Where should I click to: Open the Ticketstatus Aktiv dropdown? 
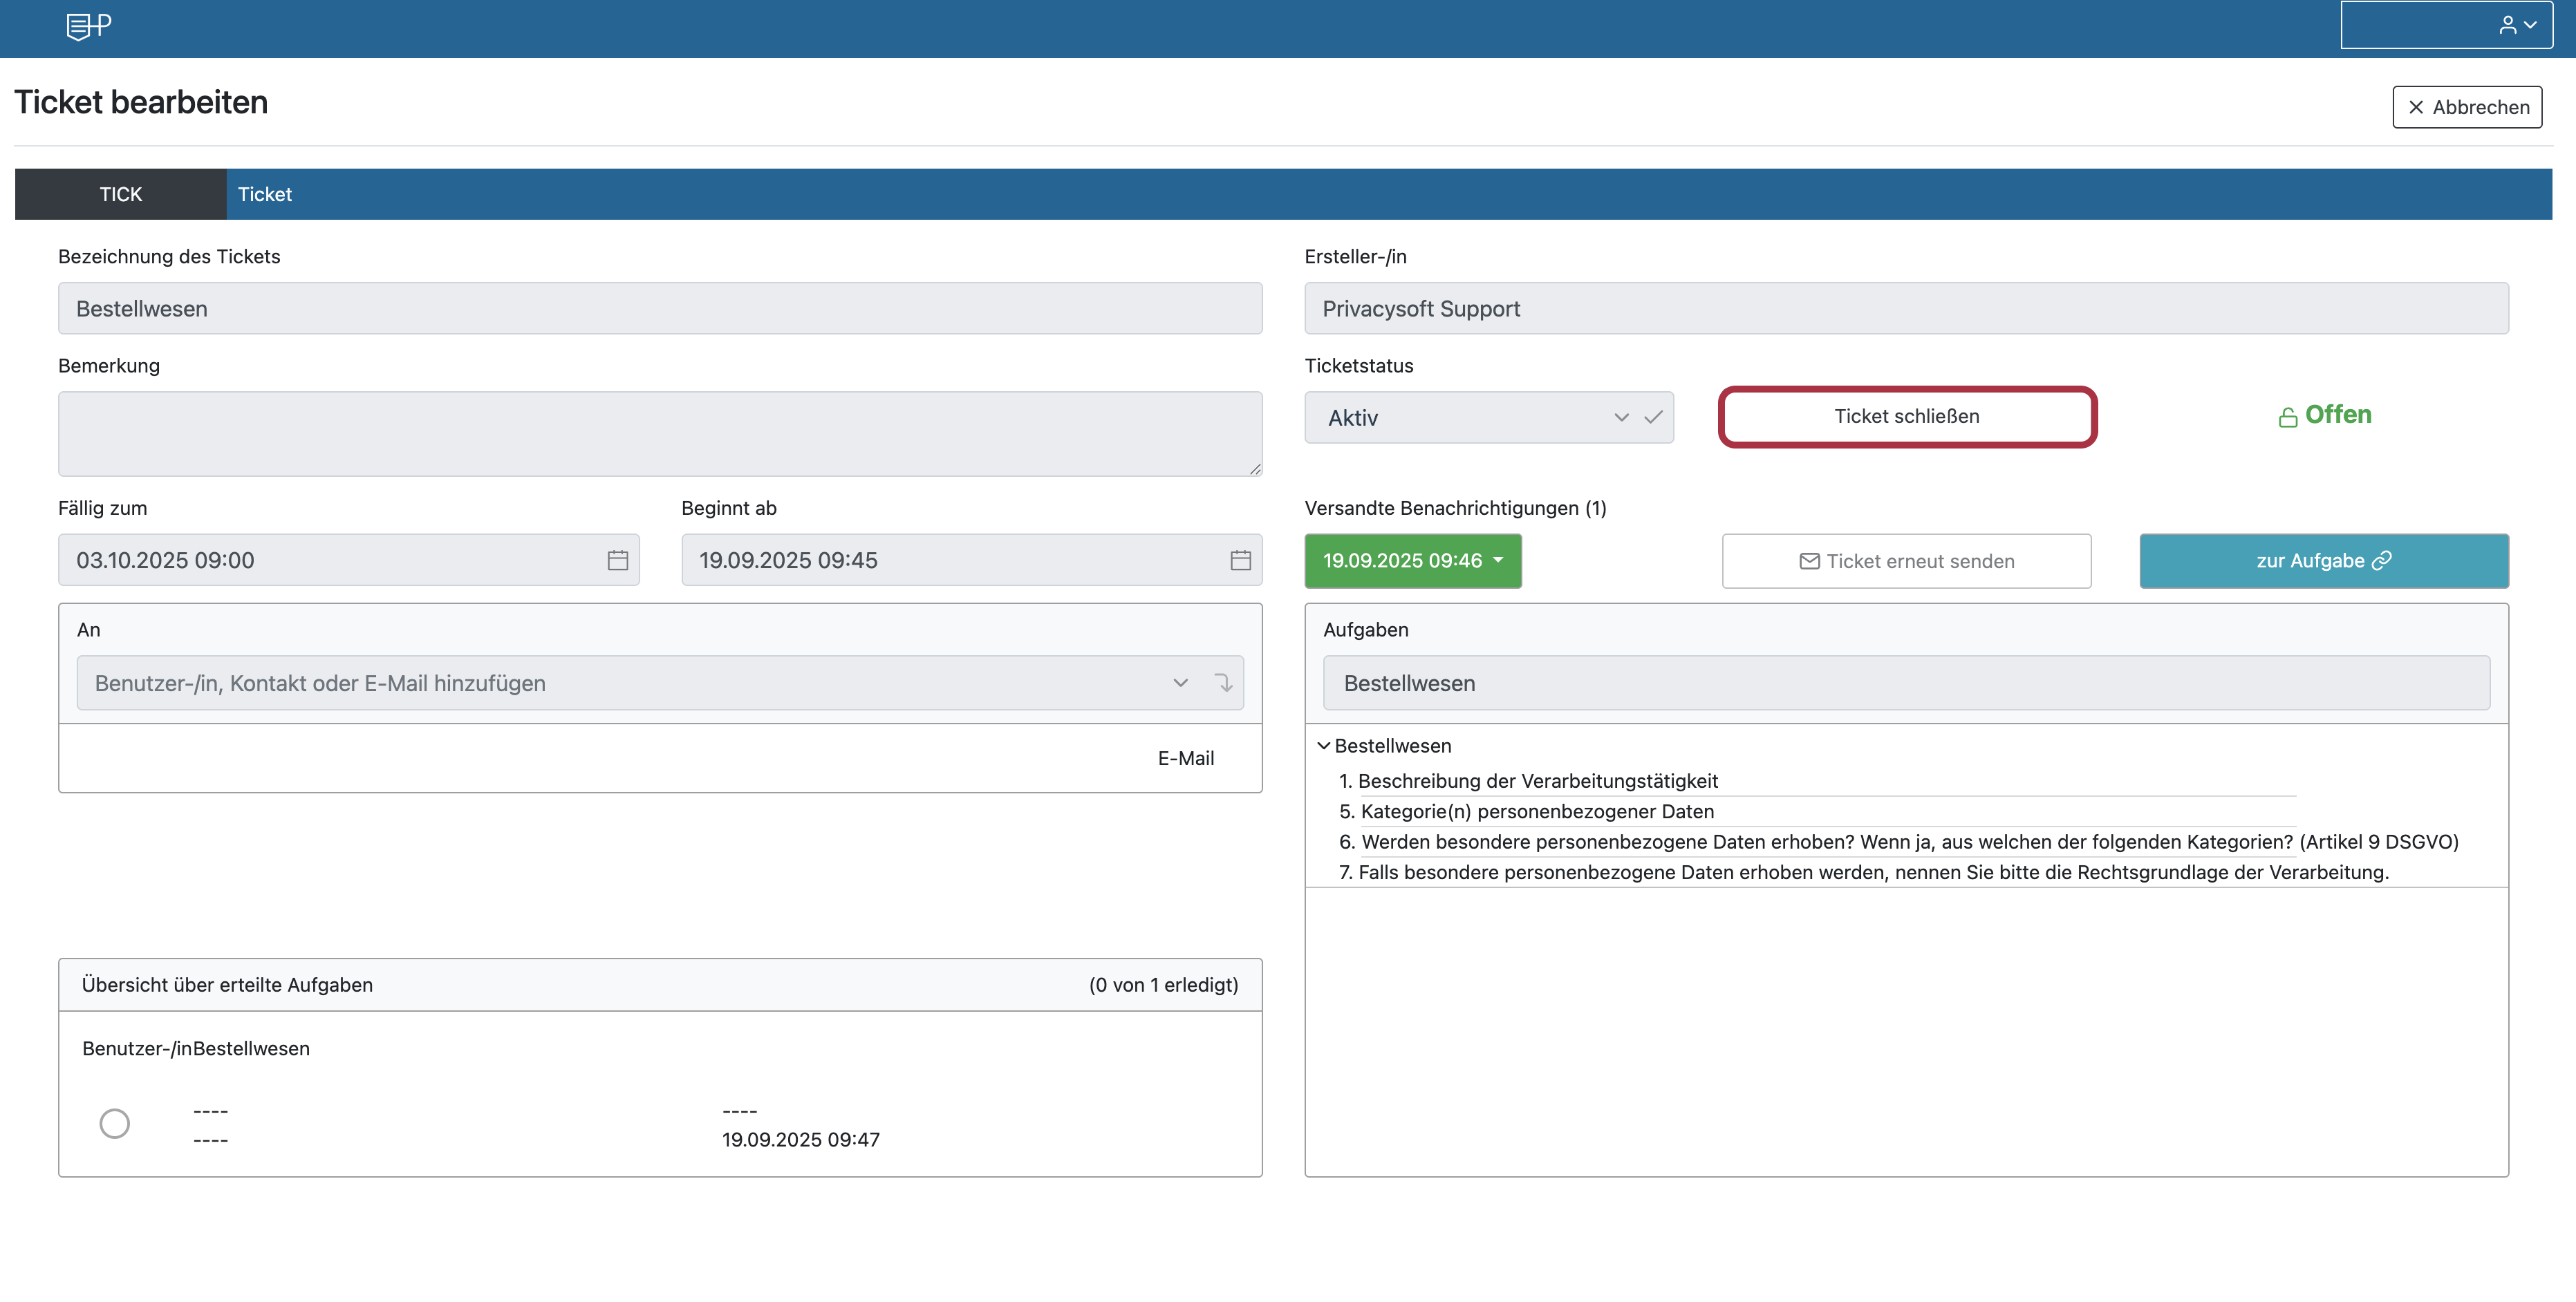click(1470, 417)
